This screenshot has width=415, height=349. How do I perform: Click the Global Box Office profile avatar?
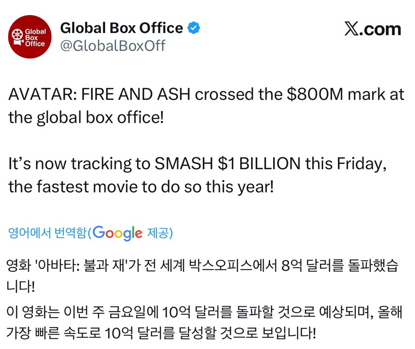coord(30,37)
